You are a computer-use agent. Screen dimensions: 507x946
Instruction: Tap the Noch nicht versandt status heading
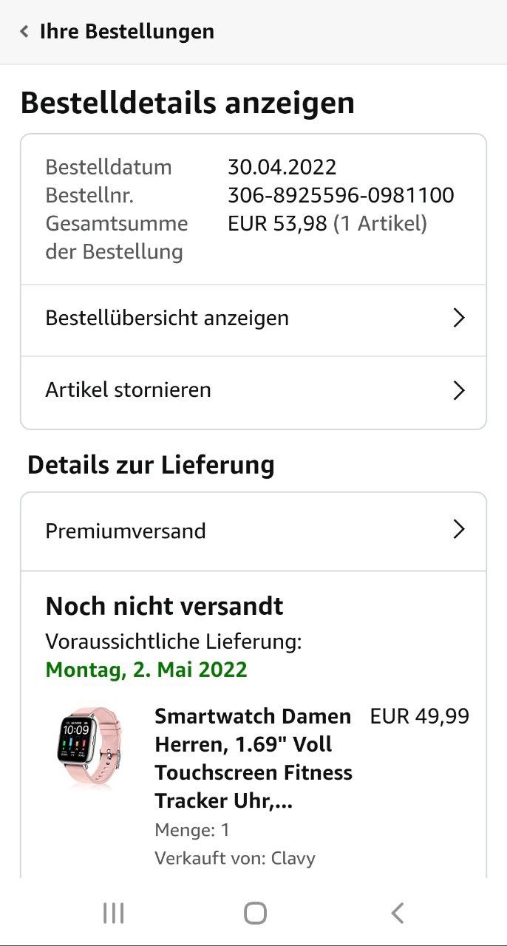point(165,606)
